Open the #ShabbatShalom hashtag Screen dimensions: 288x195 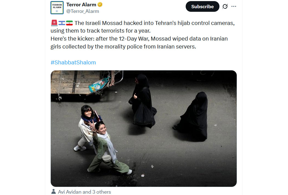[73, 62]
